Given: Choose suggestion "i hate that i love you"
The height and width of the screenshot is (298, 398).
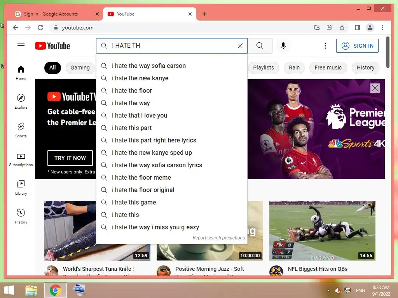Looking at the screenshot, I should coord(171,116).
